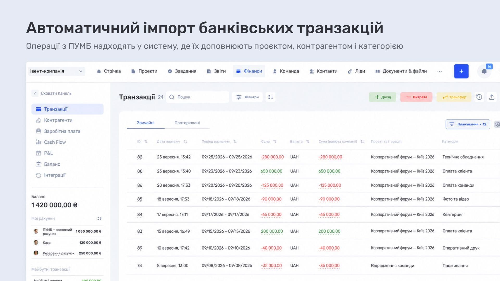Focus the Пошук search field
This screenshot has width=500, height=281.
point(198,97)
